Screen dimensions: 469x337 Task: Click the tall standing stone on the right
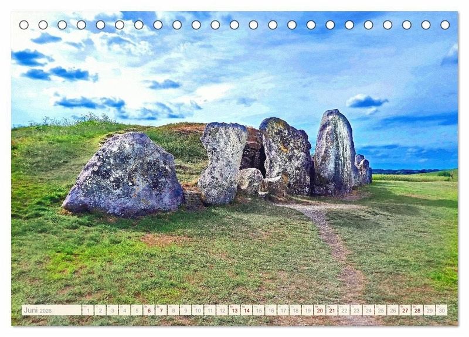[334, 152]
